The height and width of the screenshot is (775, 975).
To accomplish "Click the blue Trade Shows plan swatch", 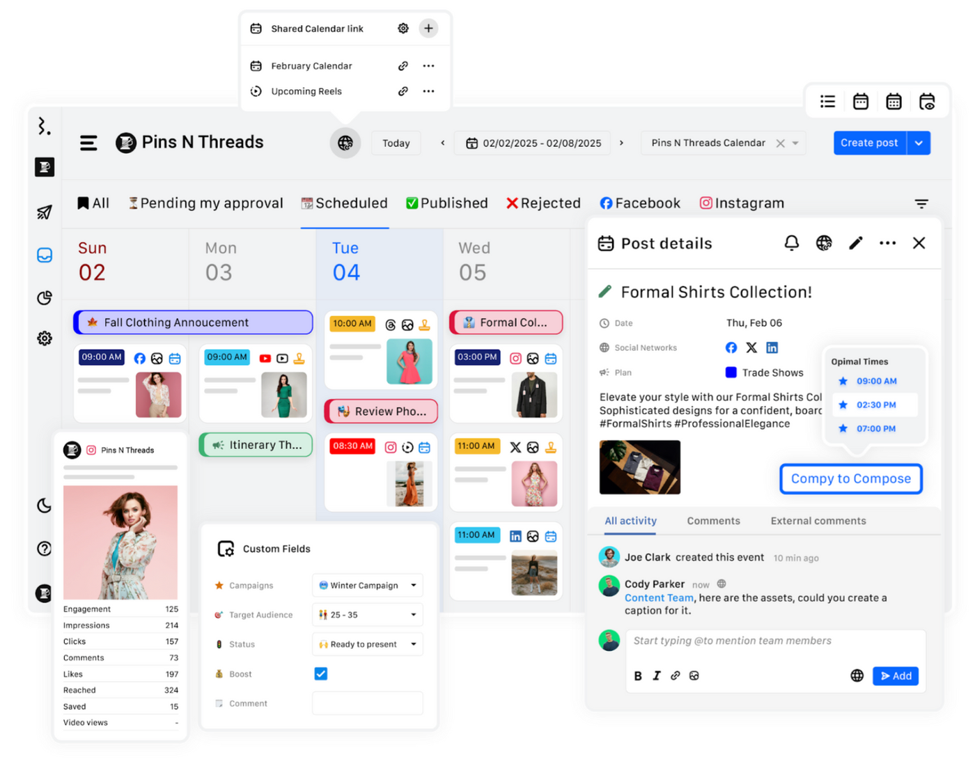I will [x=731, y=373].
